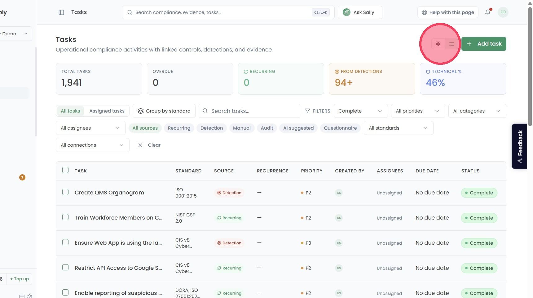Click the Top up link

[x=20, y=279]
